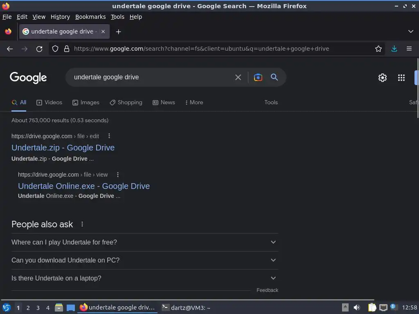Click the taskbar clock

(x=410, y=308)
